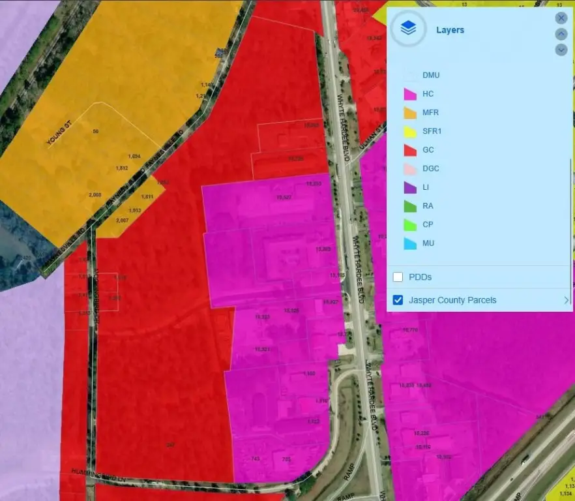Click the MU blue legend icon
Screen dimensions: 575x501
pyautogui.click(x=409, y=243)
